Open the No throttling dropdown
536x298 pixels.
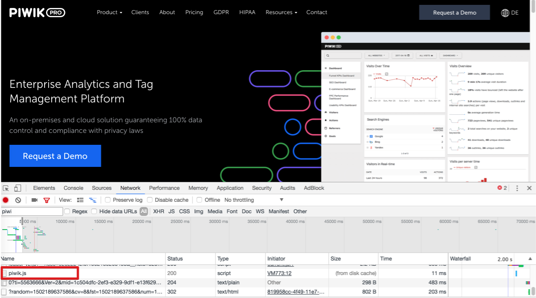point(254,200)
